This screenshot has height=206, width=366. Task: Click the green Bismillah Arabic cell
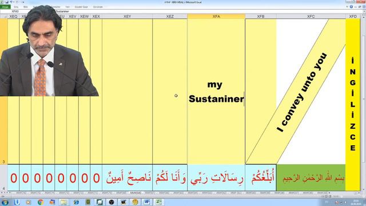tap(311, 177)
